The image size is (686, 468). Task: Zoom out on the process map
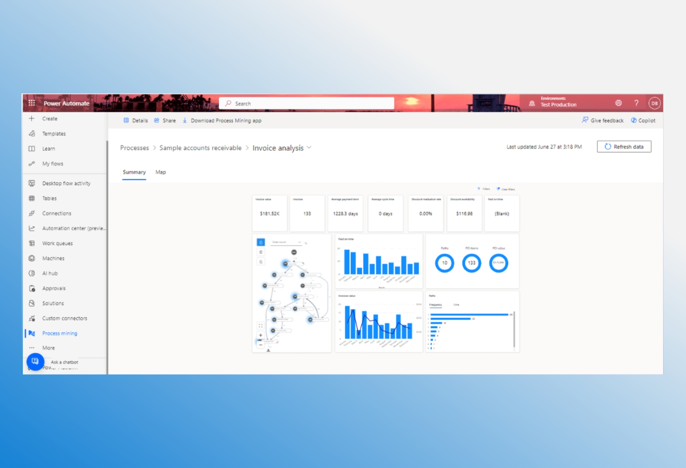pyautogui.click(x=261, y=344)
